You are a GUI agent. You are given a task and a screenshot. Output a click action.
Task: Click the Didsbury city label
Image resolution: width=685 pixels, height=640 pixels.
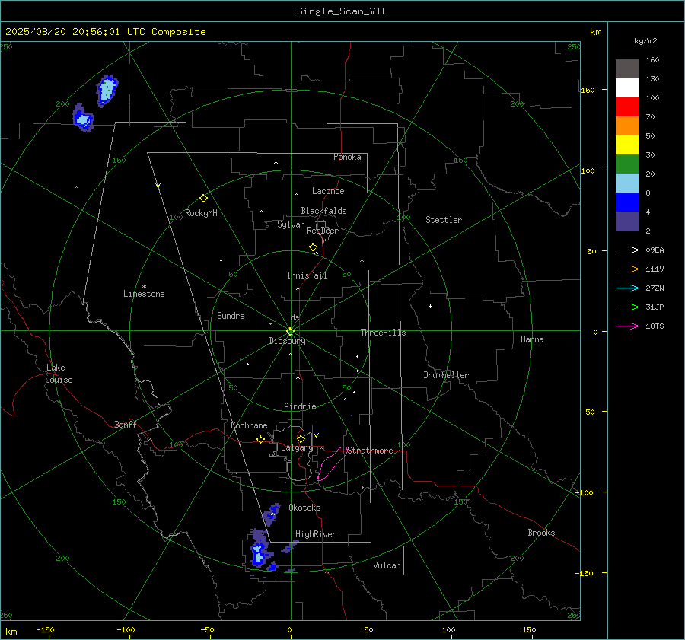pos(288,341)
